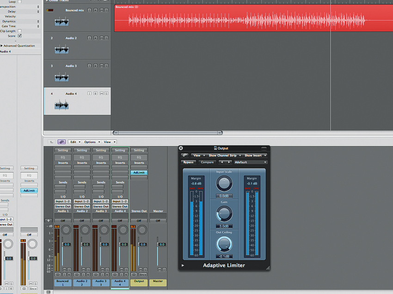This screenshot has width=393, height=294.
Task: Toggle input monitoring on the Audio 4 track
Action: click(90, 94)
